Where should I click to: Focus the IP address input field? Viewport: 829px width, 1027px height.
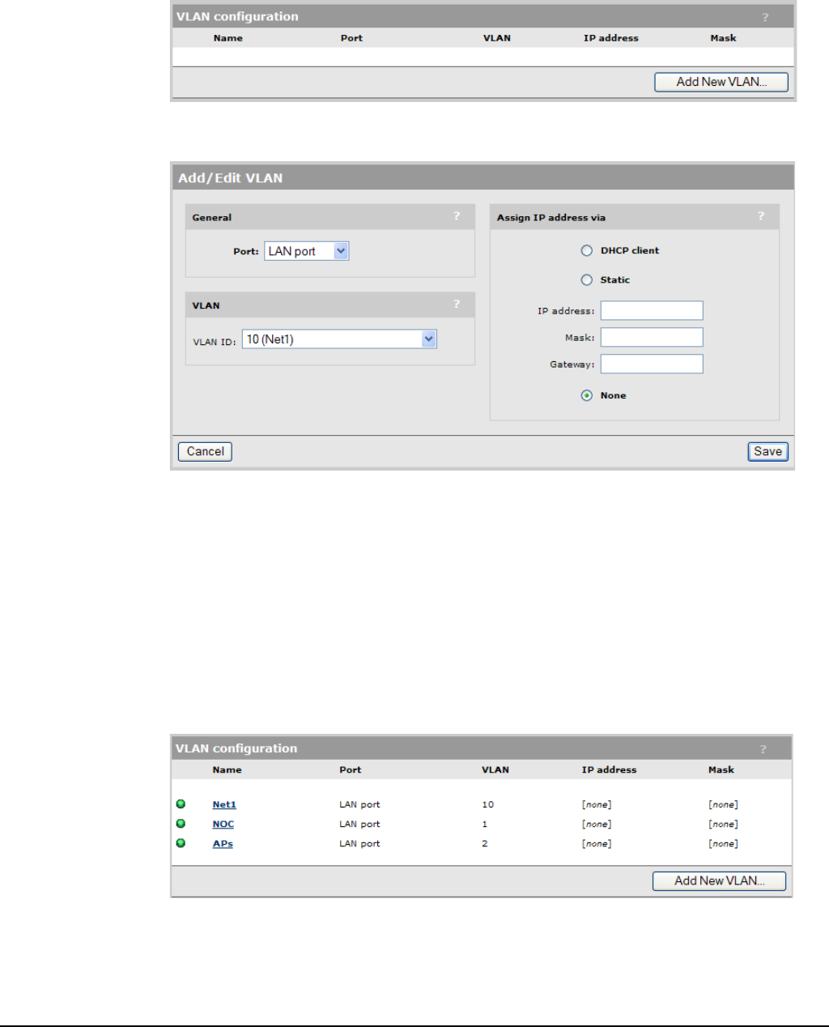tap(652, 311)
